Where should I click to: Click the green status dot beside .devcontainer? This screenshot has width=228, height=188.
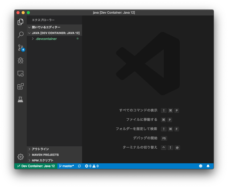click(x=78, y=39)
